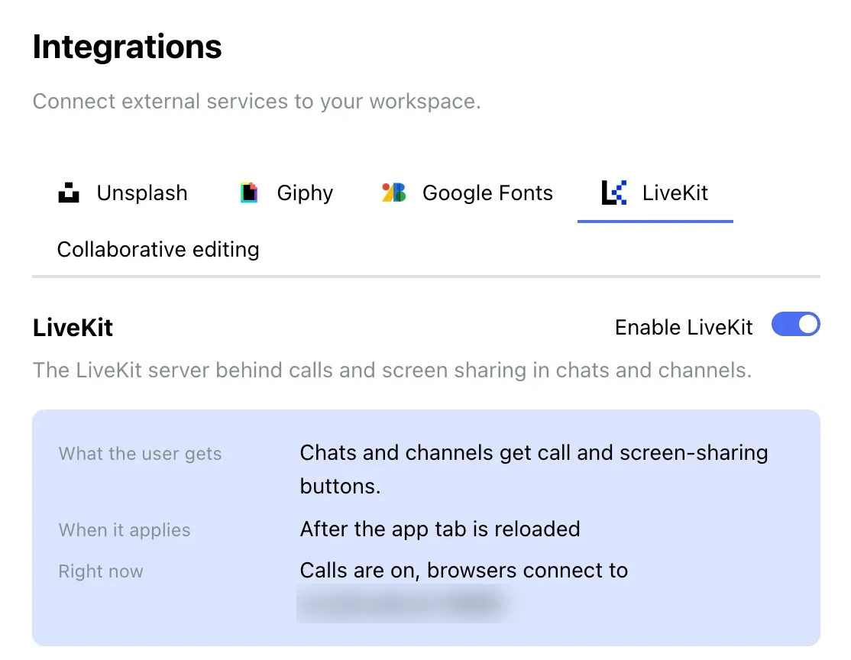Viewport: 851px width, 660px height.
Task: Click the 'When it applies' label
Action: click(x=125, y=530)
